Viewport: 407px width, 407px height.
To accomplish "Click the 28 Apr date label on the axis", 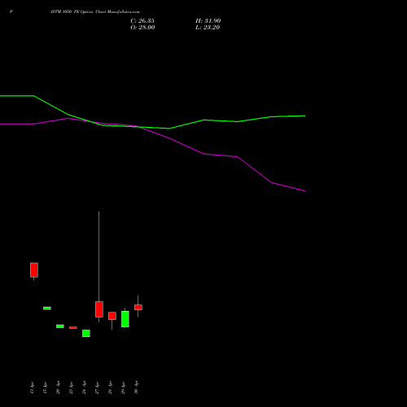I will [x=110, y=387].
